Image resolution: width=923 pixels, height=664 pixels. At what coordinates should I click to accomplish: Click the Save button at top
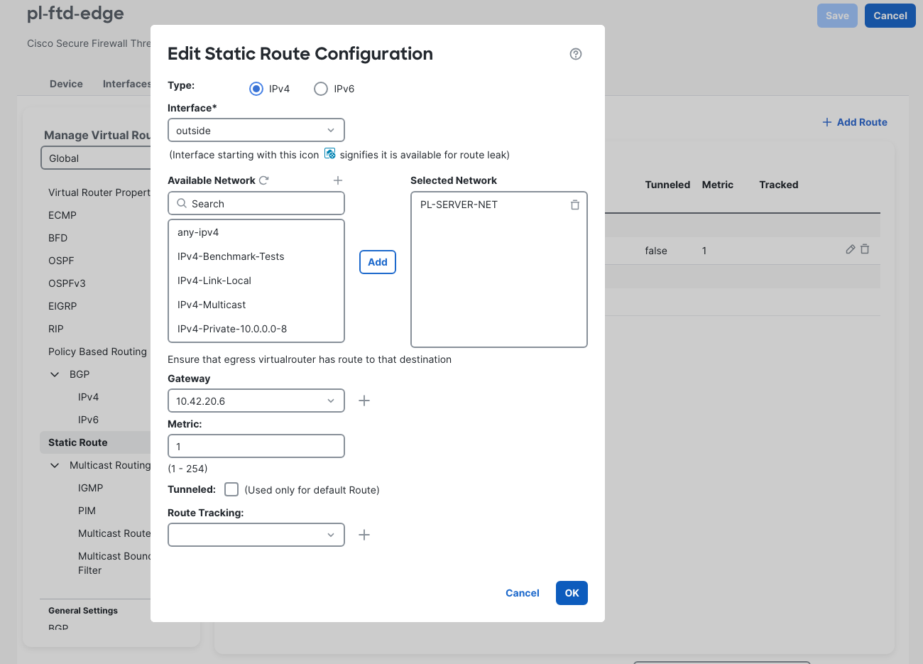(x=837, y=16)
